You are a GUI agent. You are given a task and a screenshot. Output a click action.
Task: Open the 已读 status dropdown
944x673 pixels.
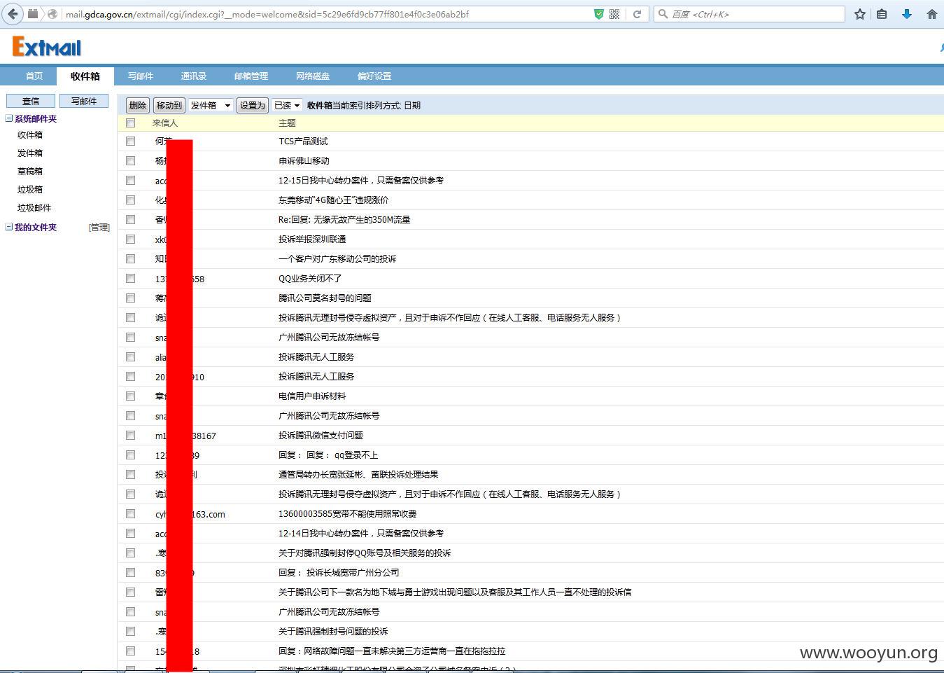click(287, 105)
